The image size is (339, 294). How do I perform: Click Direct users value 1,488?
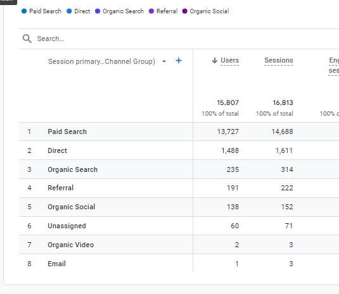[x=230, y=150]
